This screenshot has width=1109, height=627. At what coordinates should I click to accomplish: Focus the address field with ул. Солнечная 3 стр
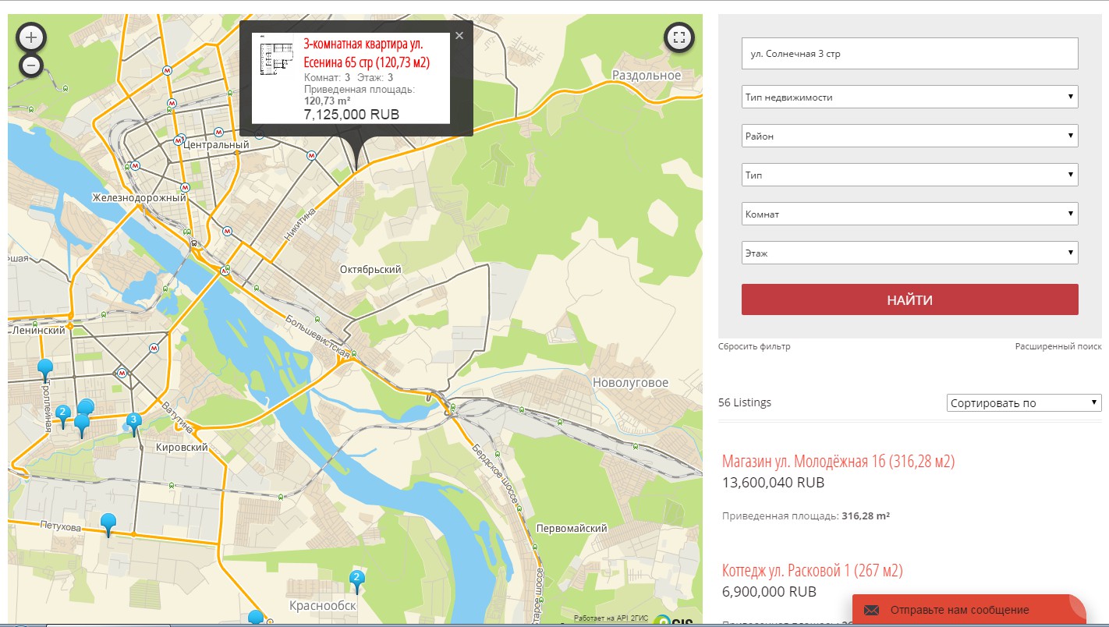pos(910,54)
